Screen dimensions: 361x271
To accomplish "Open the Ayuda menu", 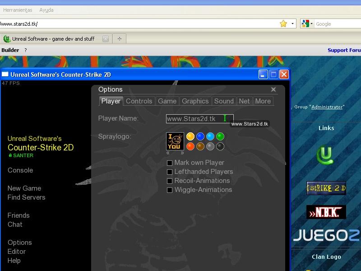I will pos(46,10).
